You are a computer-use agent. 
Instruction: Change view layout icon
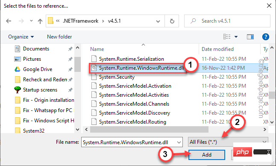click(227, 37)
